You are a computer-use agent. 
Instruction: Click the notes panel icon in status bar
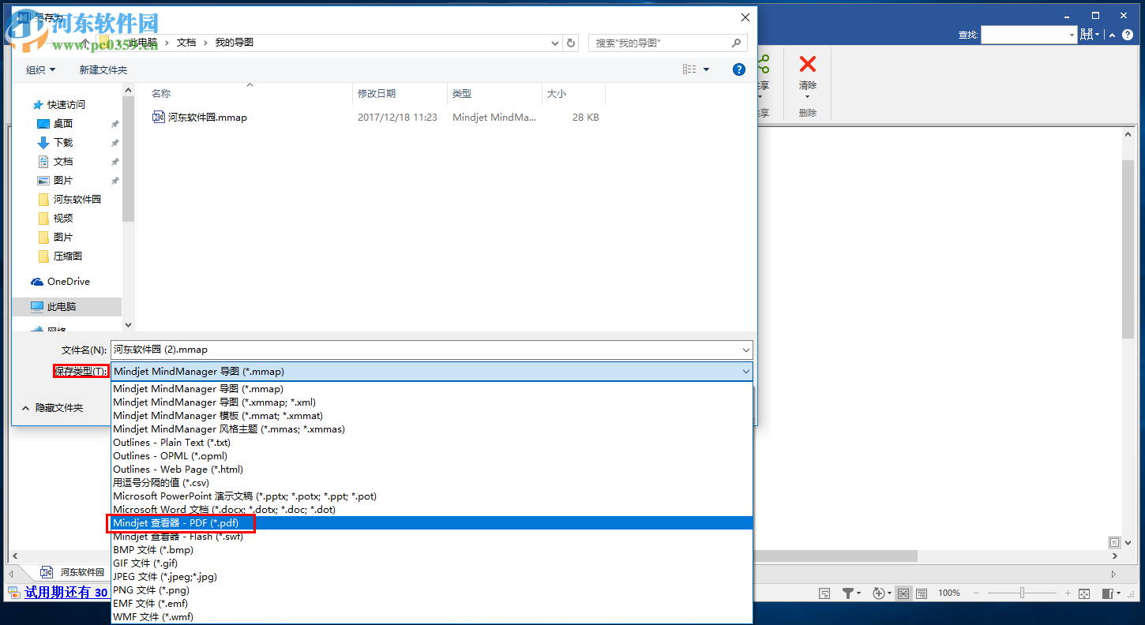click(824, 593)
